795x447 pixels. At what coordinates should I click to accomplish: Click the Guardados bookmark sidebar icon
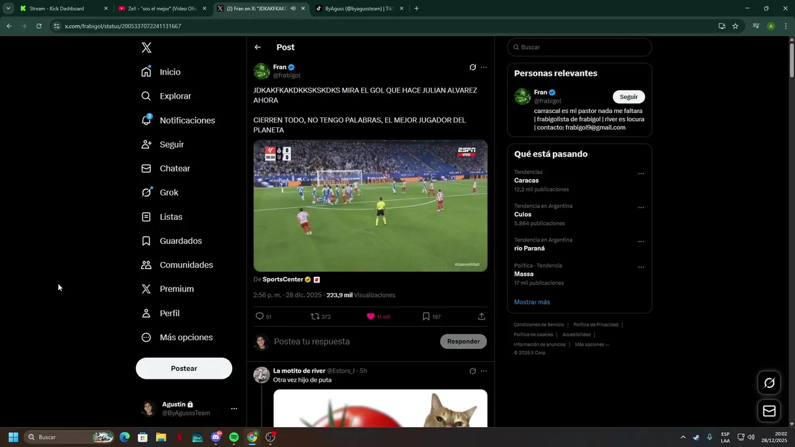pos(146,241)
